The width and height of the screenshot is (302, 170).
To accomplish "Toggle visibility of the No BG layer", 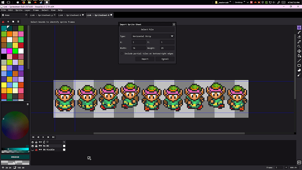I will click(x=32, y=146).
